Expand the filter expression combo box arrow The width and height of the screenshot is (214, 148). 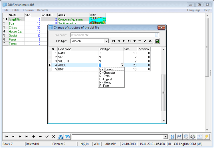coord(165,137)
